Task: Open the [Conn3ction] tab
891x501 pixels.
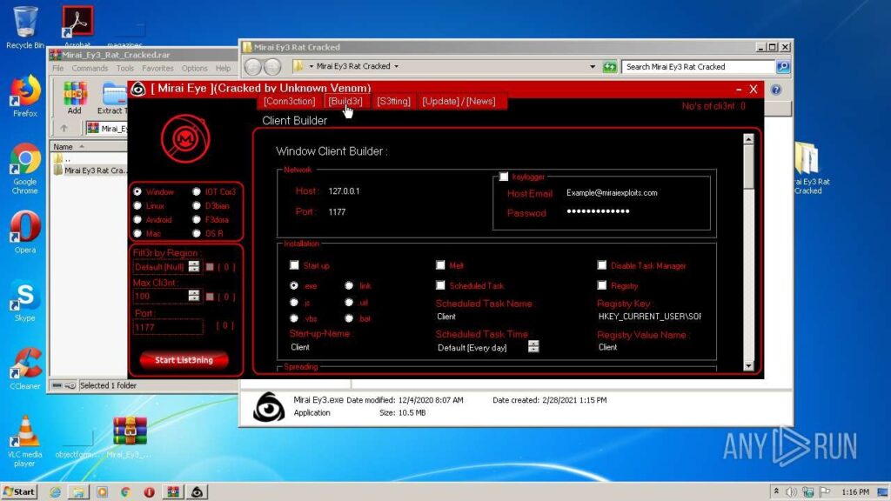Action: (x=289, y=101)
